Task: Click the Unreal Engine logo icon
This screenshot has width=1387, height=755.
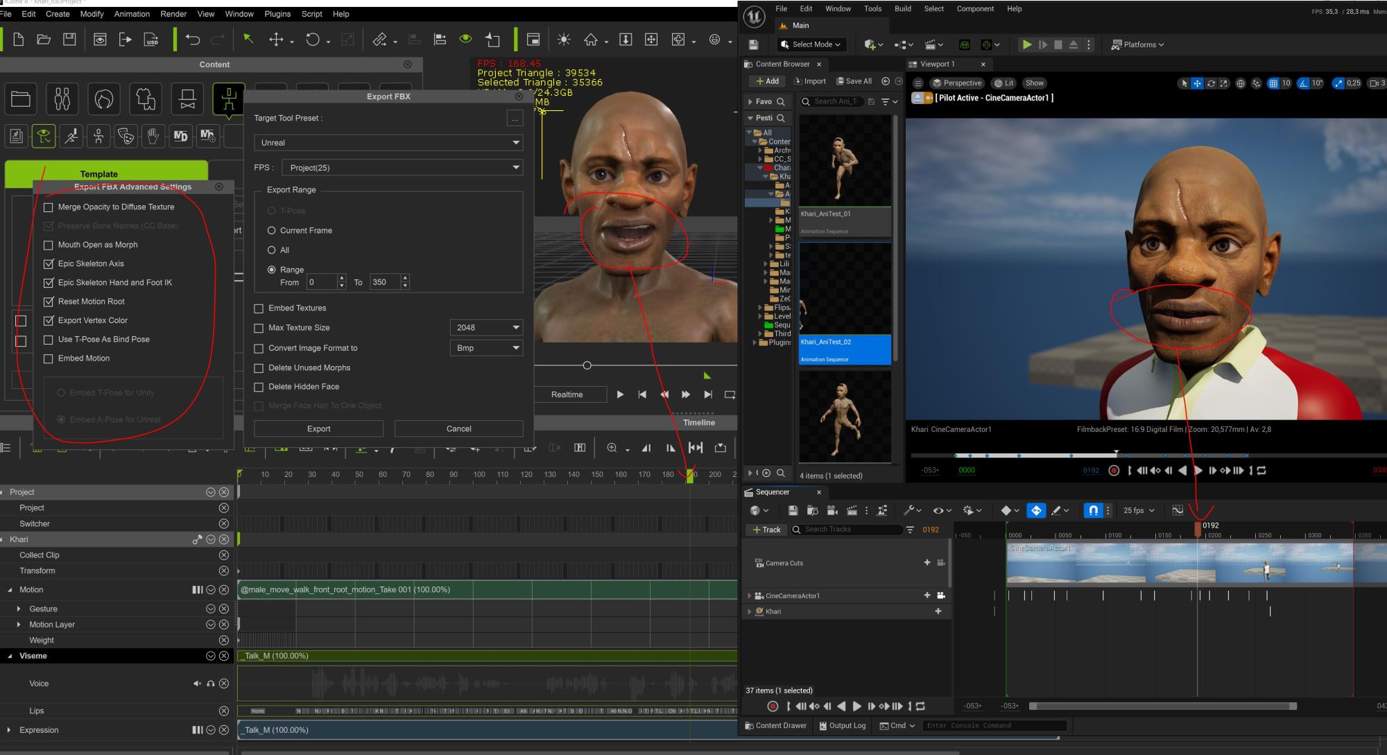Action: point(755,17)
